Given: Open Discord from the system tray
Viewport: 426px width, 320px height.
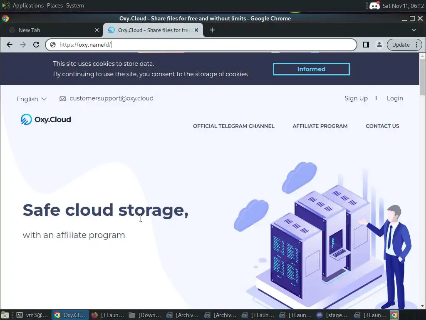Looking at the screenshot, I should point(374,6).
